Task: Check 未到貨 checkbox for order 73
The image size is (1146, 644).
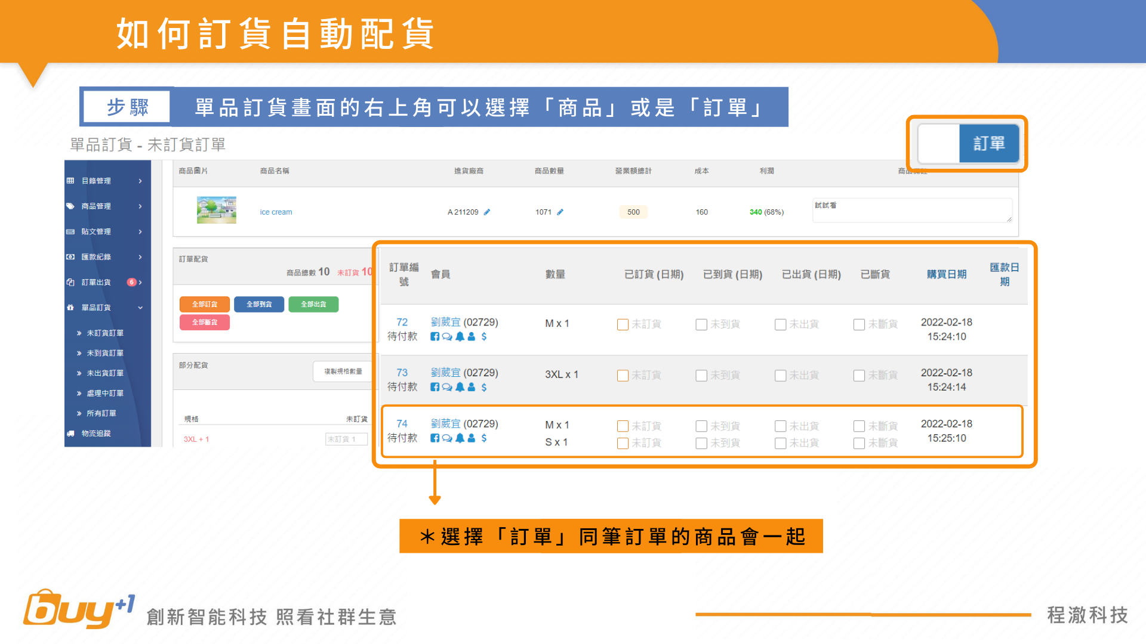Action: (701, 376)
